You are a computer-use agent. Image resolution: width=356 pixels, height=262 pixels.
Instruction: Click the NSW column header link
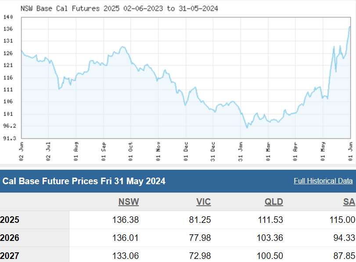128,202
